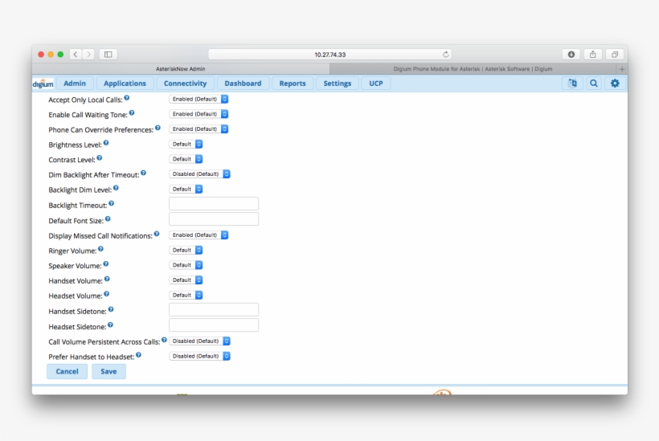Open Ringer Volume dropdown
659x441 pixels.
(x=186, y=251)
